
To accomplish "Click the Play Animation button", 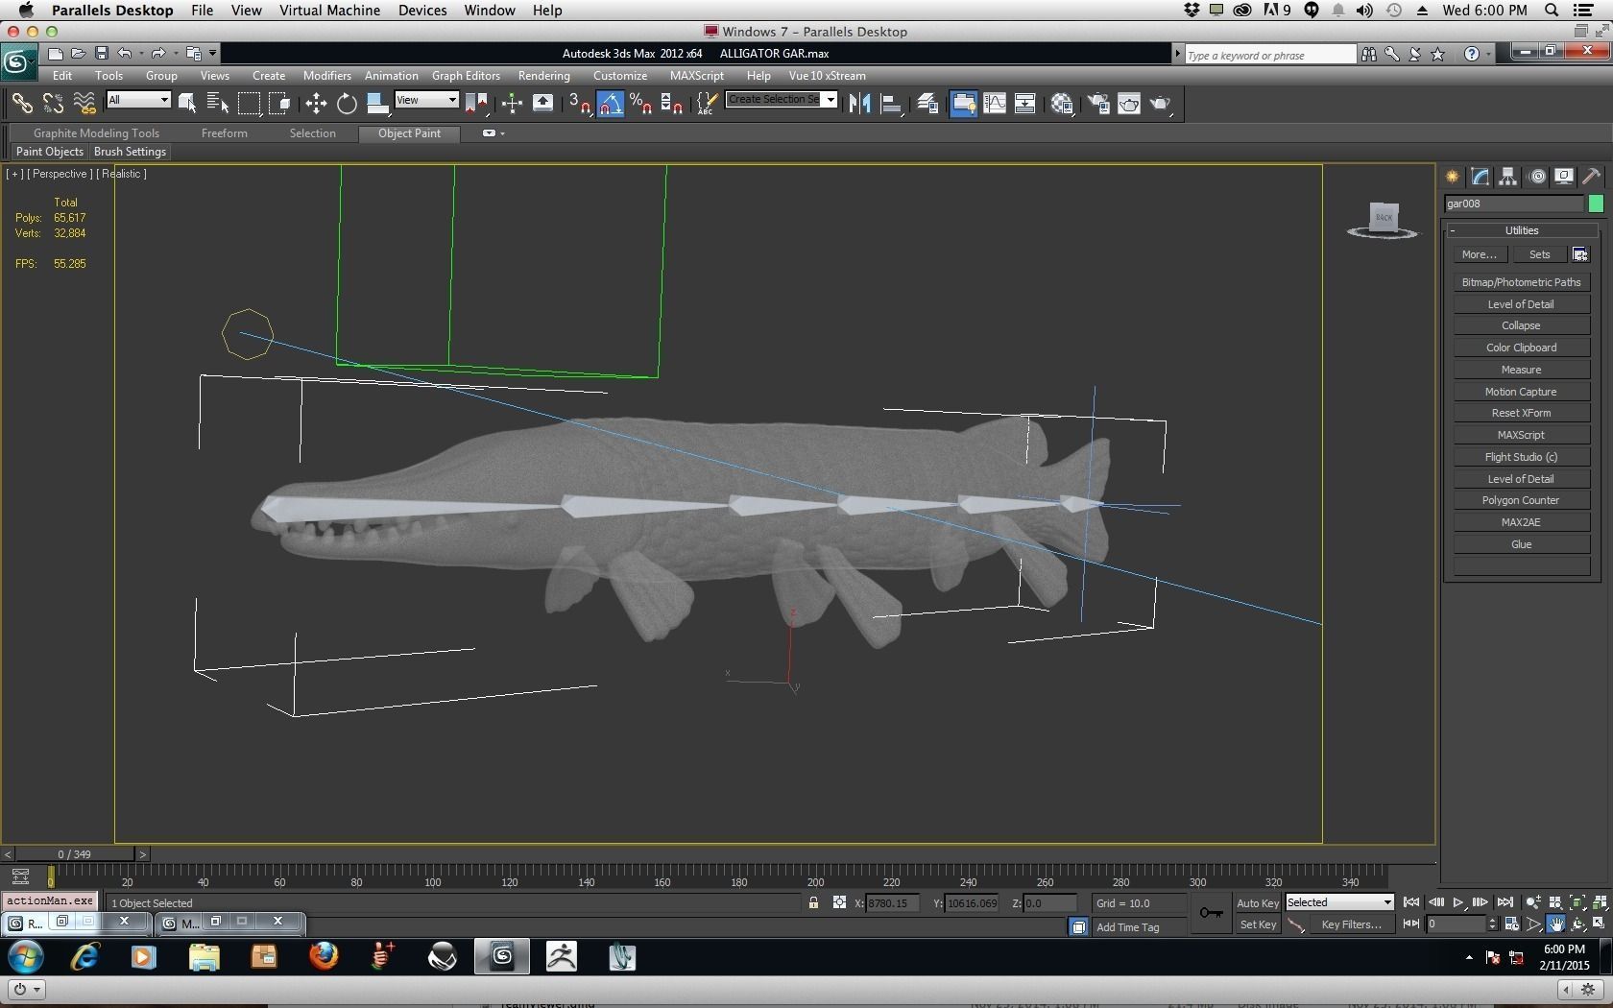I will point(1458,902).
